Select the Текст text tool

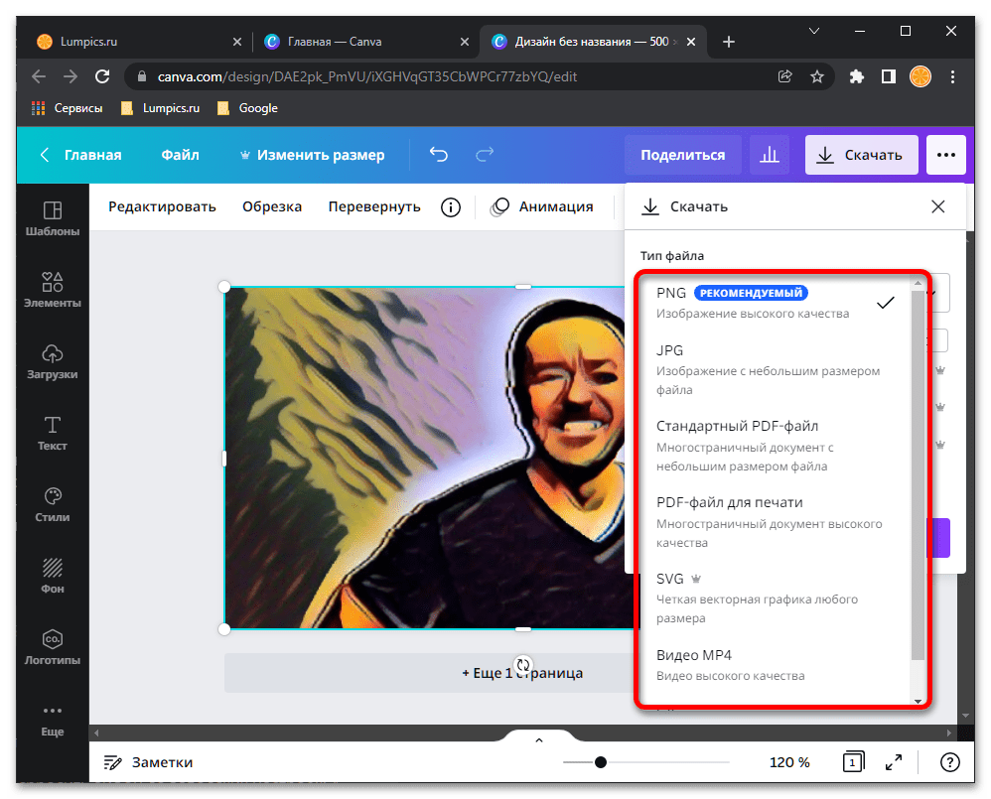pyautogui.click(x=53, y=434)
